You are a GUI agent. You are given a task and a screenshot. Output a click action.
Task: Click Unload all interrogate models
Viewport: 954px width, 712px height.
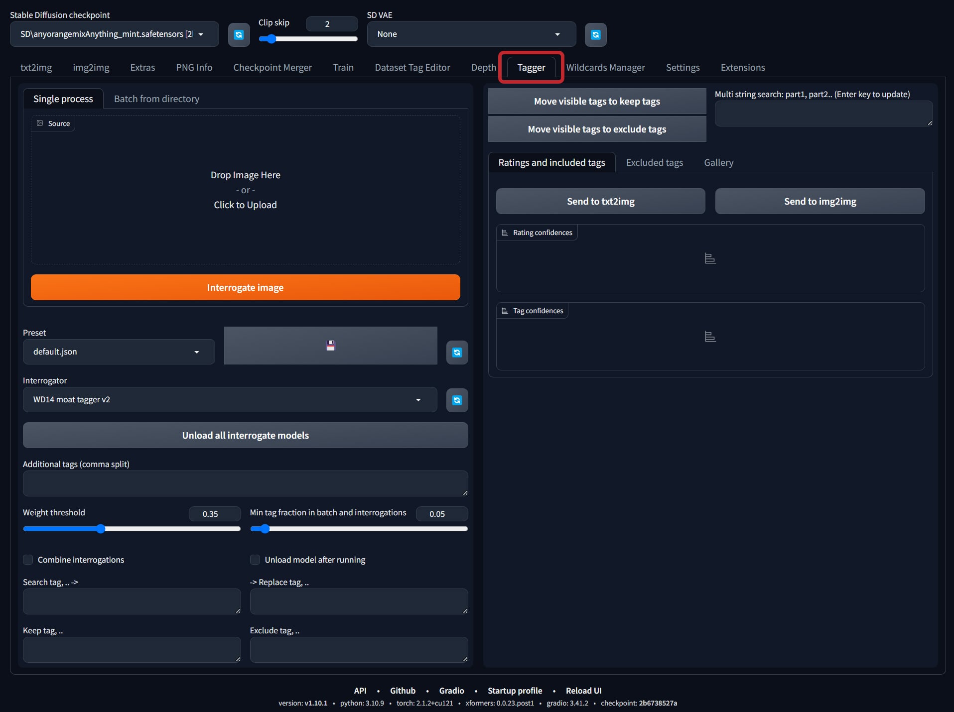[x=245, y=435]
